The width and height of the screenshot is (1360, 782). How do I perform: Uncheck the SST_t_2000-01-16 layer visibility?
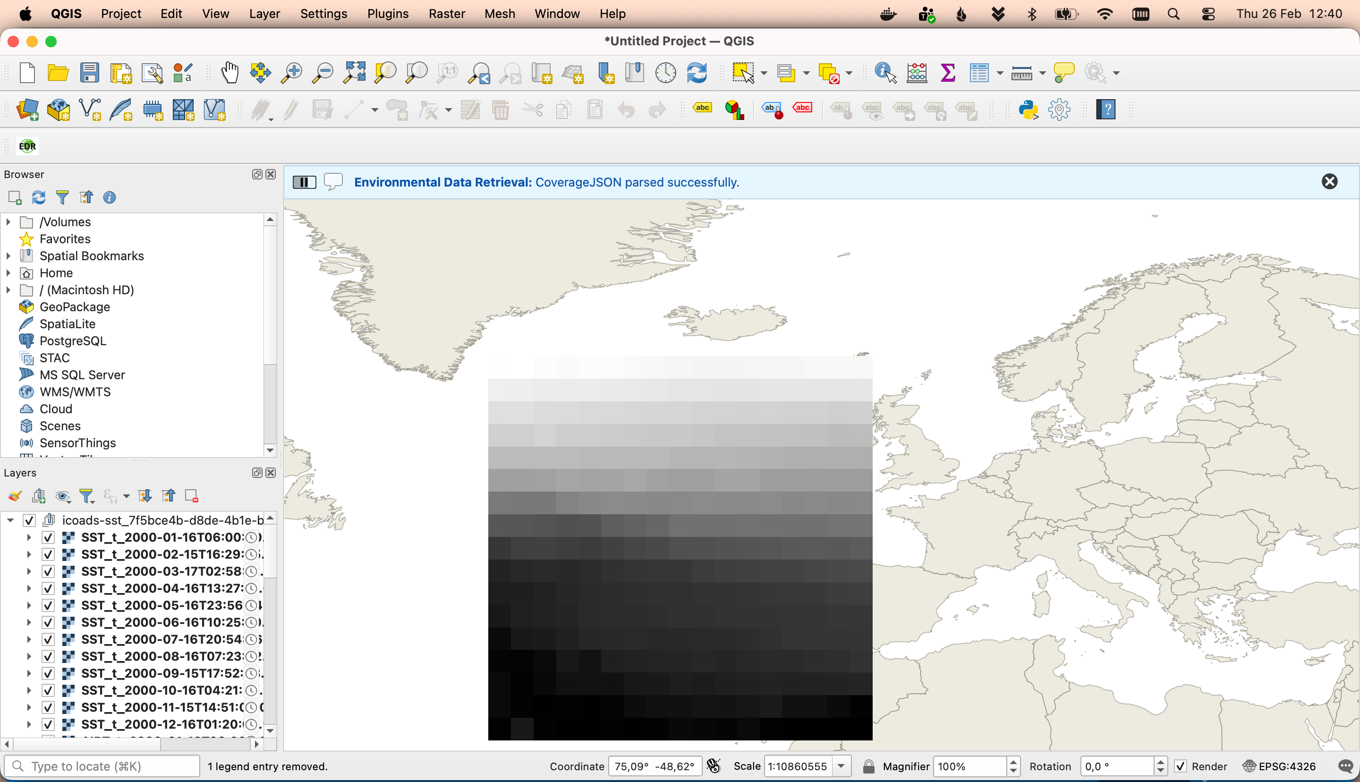tap(48, 537)
